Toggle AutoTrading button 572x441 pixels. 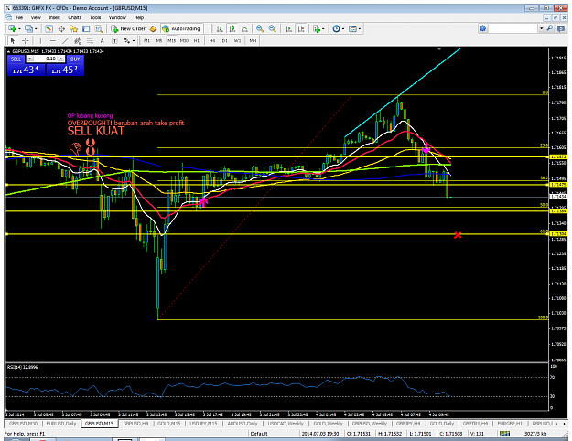[x=181, y=28]
